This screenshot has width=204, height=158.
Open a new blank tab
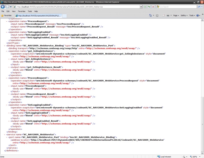[65, 16]
